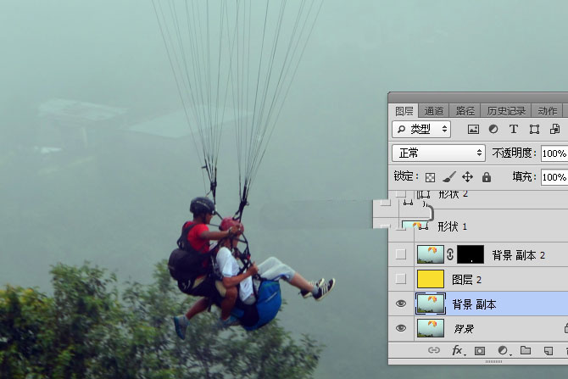Viewport: 568px width, 379px height.
Task: Select the pixel layer filter icon
Action: pyautogui.click(x=473, y=130)
